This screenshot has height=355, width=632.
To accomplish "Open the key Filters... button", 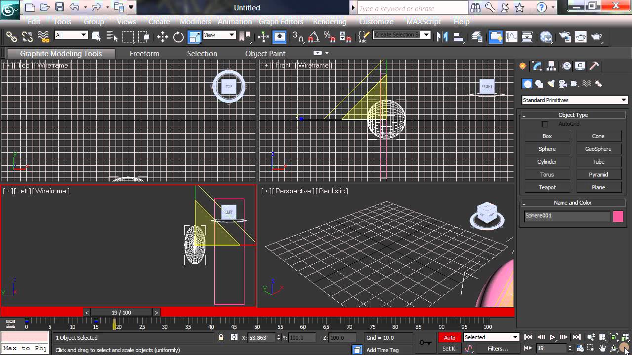I will tap(498, 349).
